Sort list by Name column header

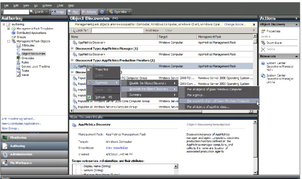click(114, 37)
